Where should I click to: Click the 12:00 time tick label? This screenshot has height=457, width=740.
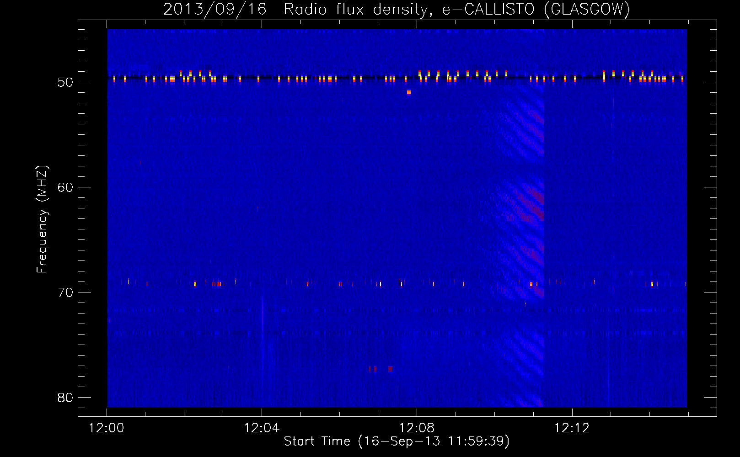click(107, 428)
